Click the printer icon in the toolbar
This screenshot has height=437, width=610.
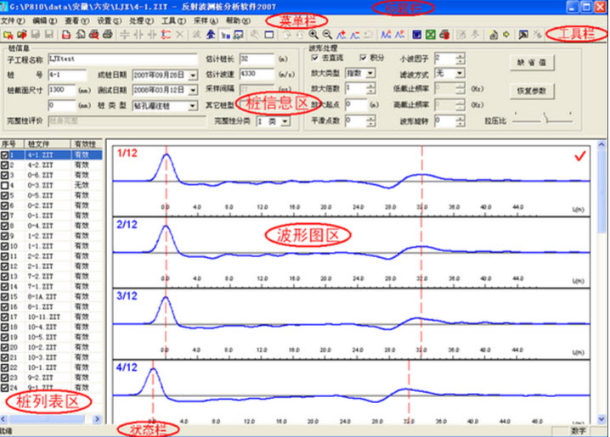[108, 35]
